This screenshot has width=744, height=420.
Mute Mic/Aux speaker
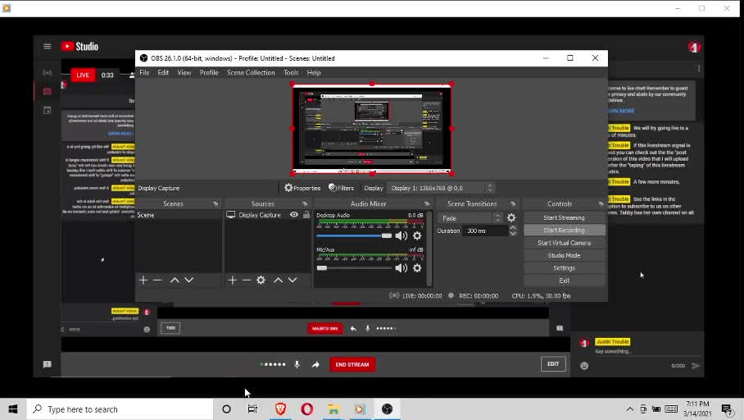tap(401, 268)
